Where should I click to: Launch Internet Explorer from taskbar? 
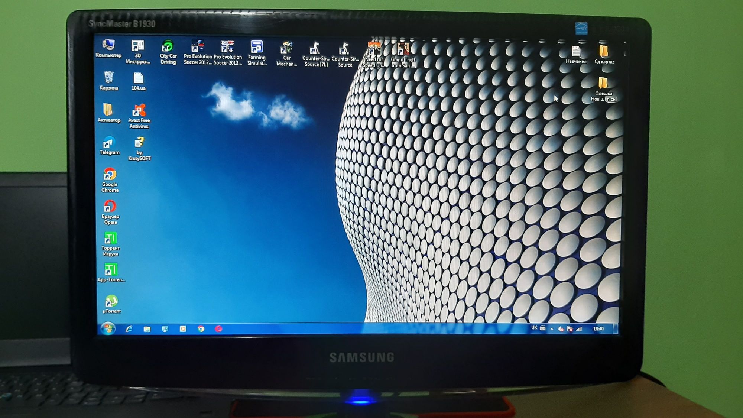[129, 329]
